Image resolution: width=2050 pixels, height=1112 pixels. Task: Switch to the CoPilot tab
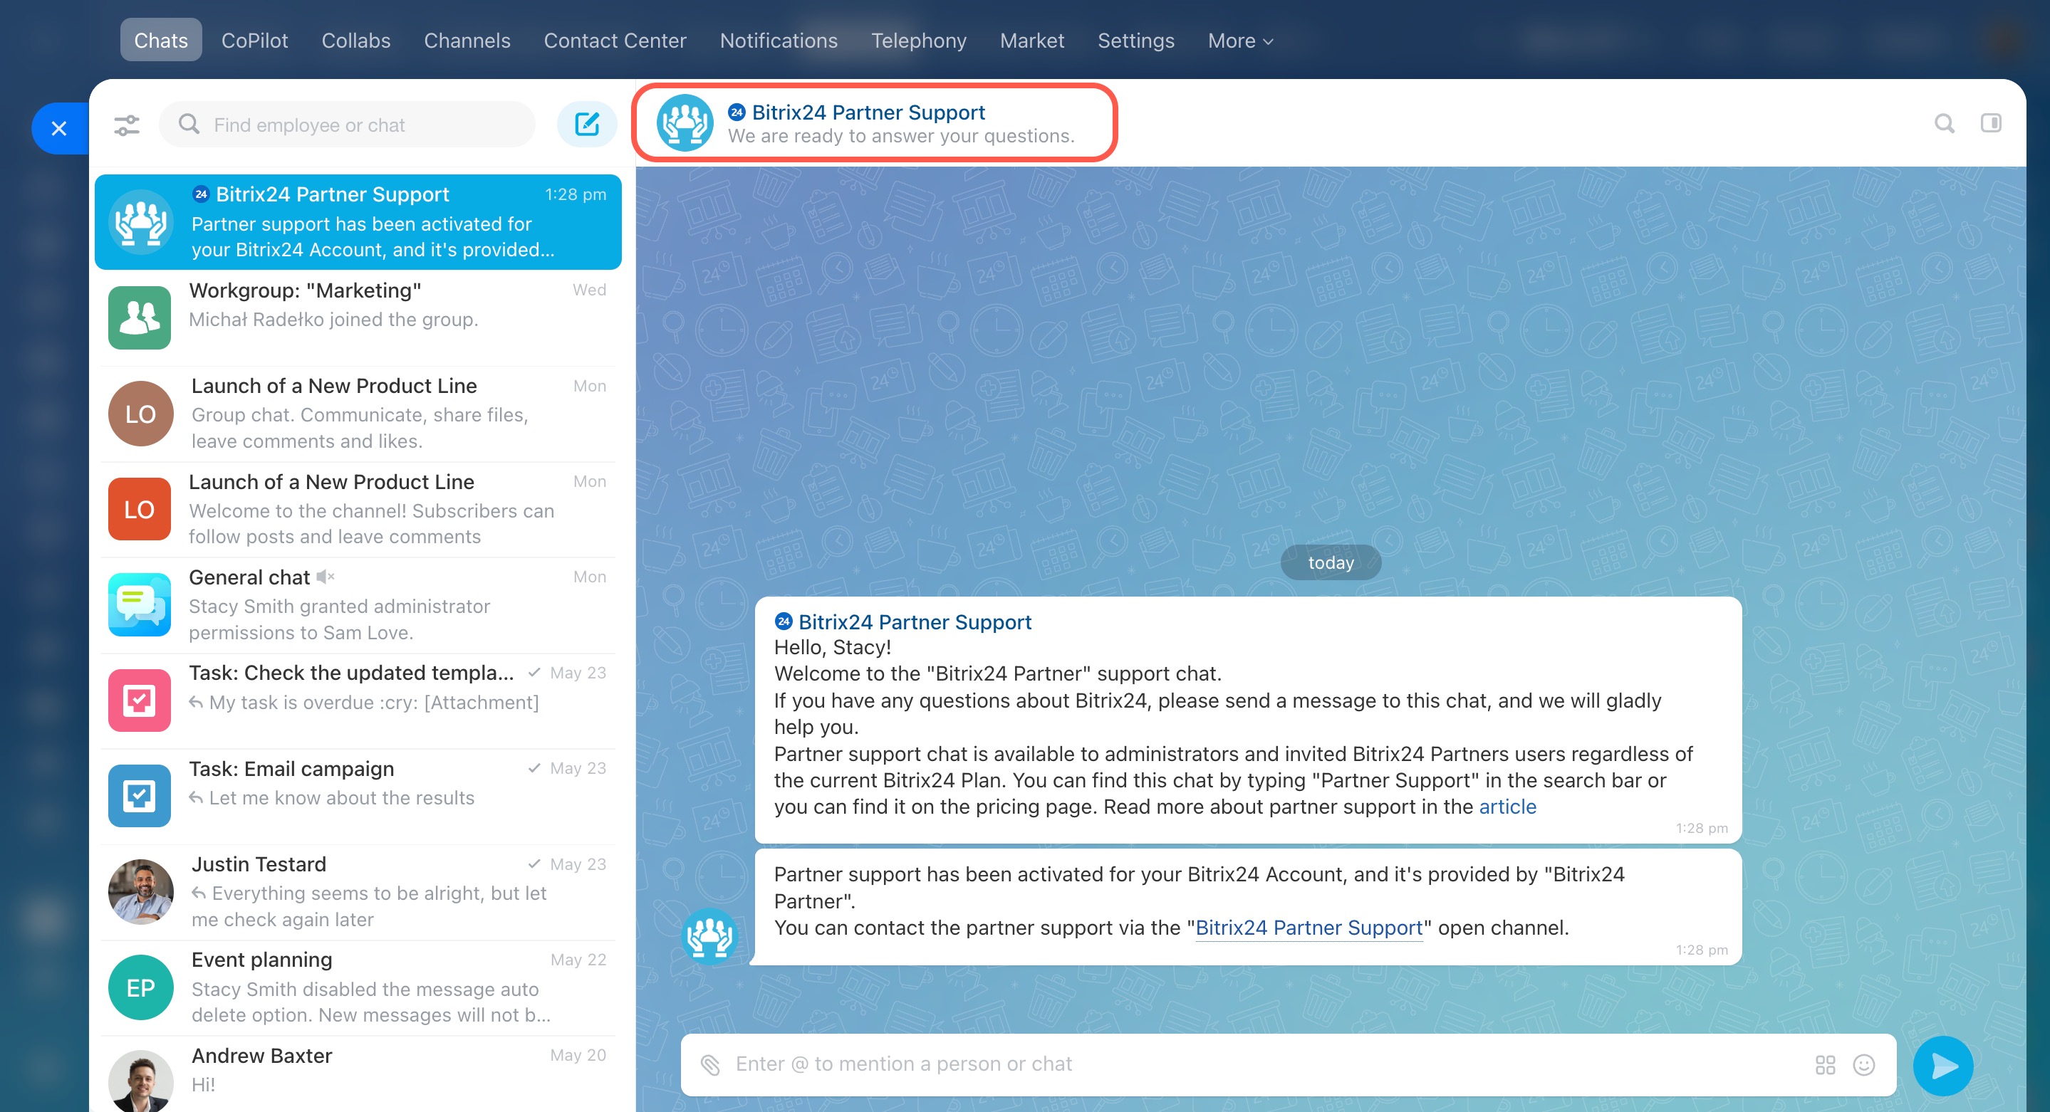[254, 41]
